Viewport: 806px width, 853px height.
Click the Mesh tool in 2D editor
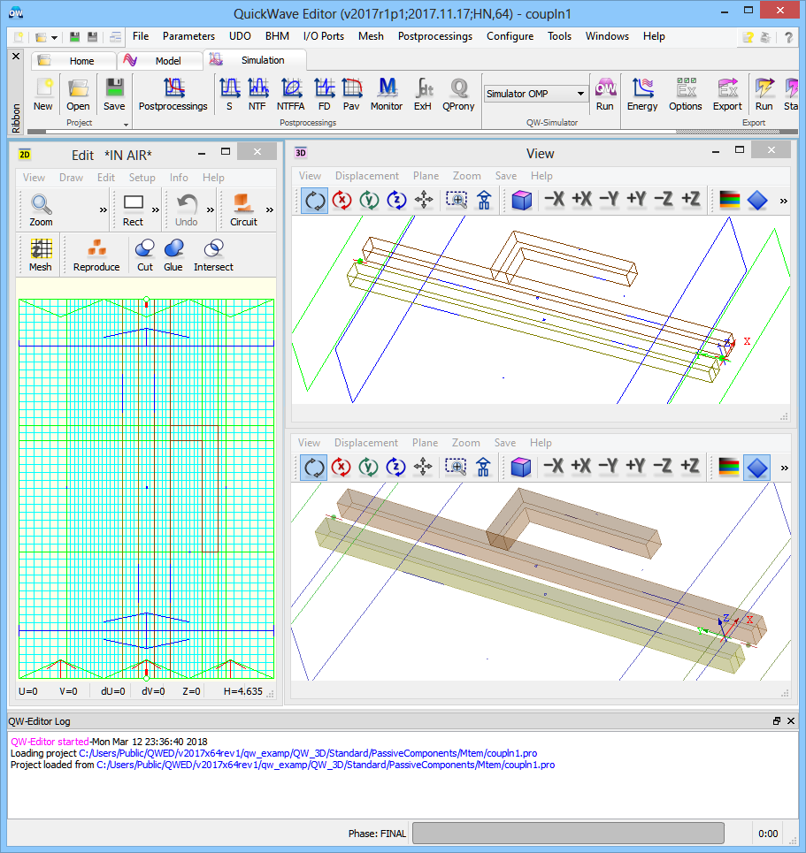point(41,255)
